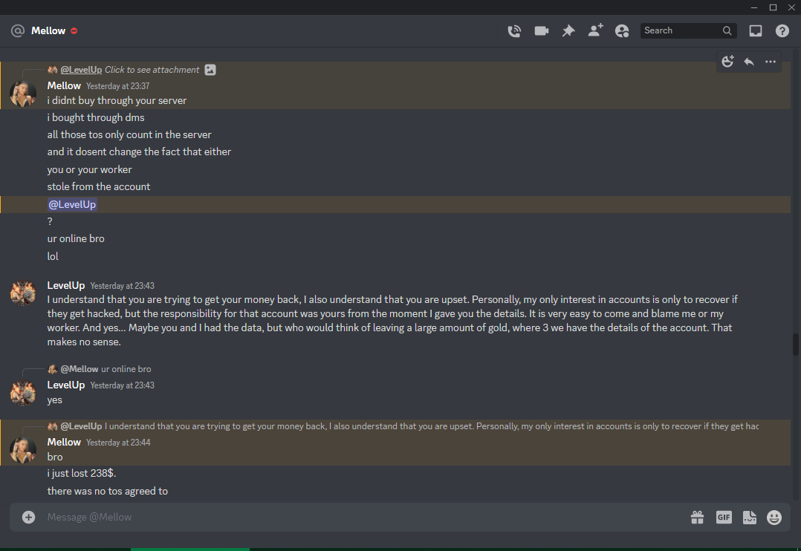Add a reaction to the hovered message
The width and height of the screenshot is (801, 551).
click(727, 62)
